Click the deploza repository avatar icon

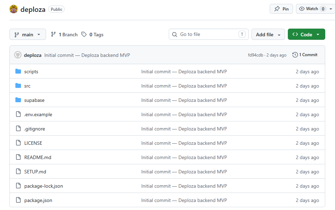(14, 9)
